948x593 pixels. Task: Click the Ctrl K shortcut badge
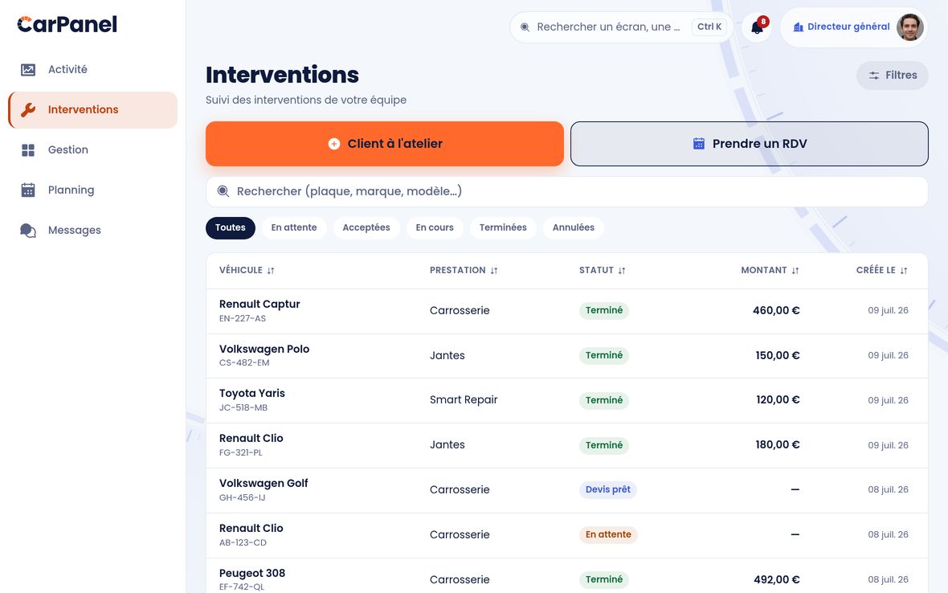(x=709, y=27)
